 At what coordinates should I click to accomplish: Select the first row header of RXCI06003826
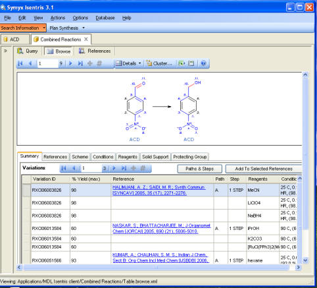coord(26,190)
